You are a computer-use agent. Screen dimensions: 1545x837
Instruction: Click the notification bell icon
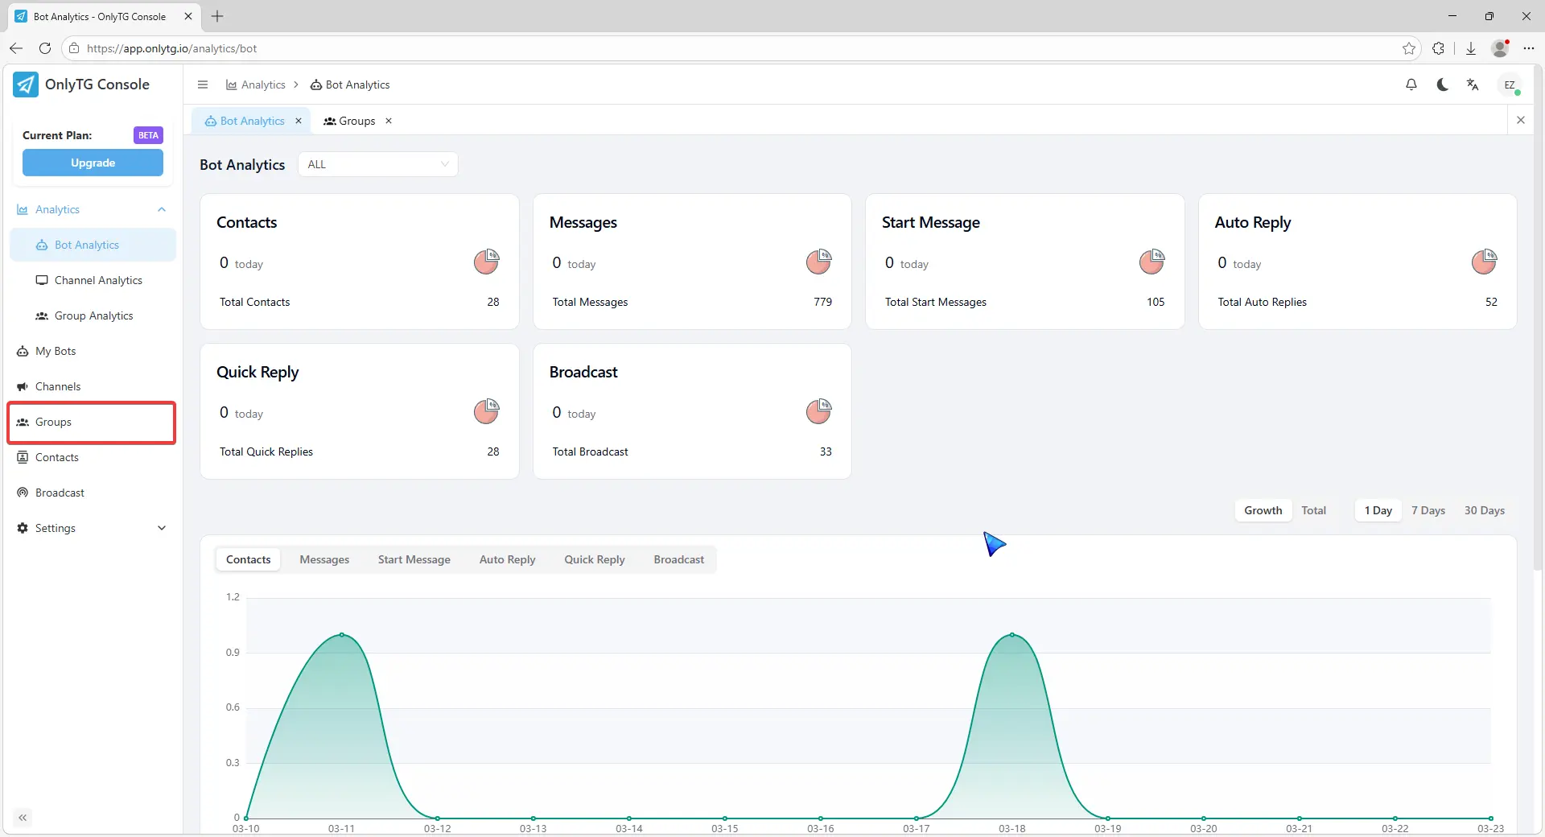(1411, 85)
